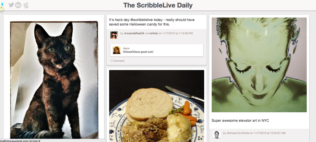
Task: Select the camera photo filter icon
Action: [x=18, y=5]
